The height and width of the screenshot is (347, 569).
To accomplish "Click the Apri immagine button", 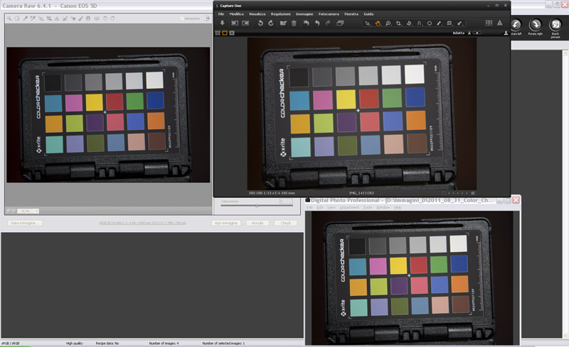I will pyautogui.click(x=225, y=223).
